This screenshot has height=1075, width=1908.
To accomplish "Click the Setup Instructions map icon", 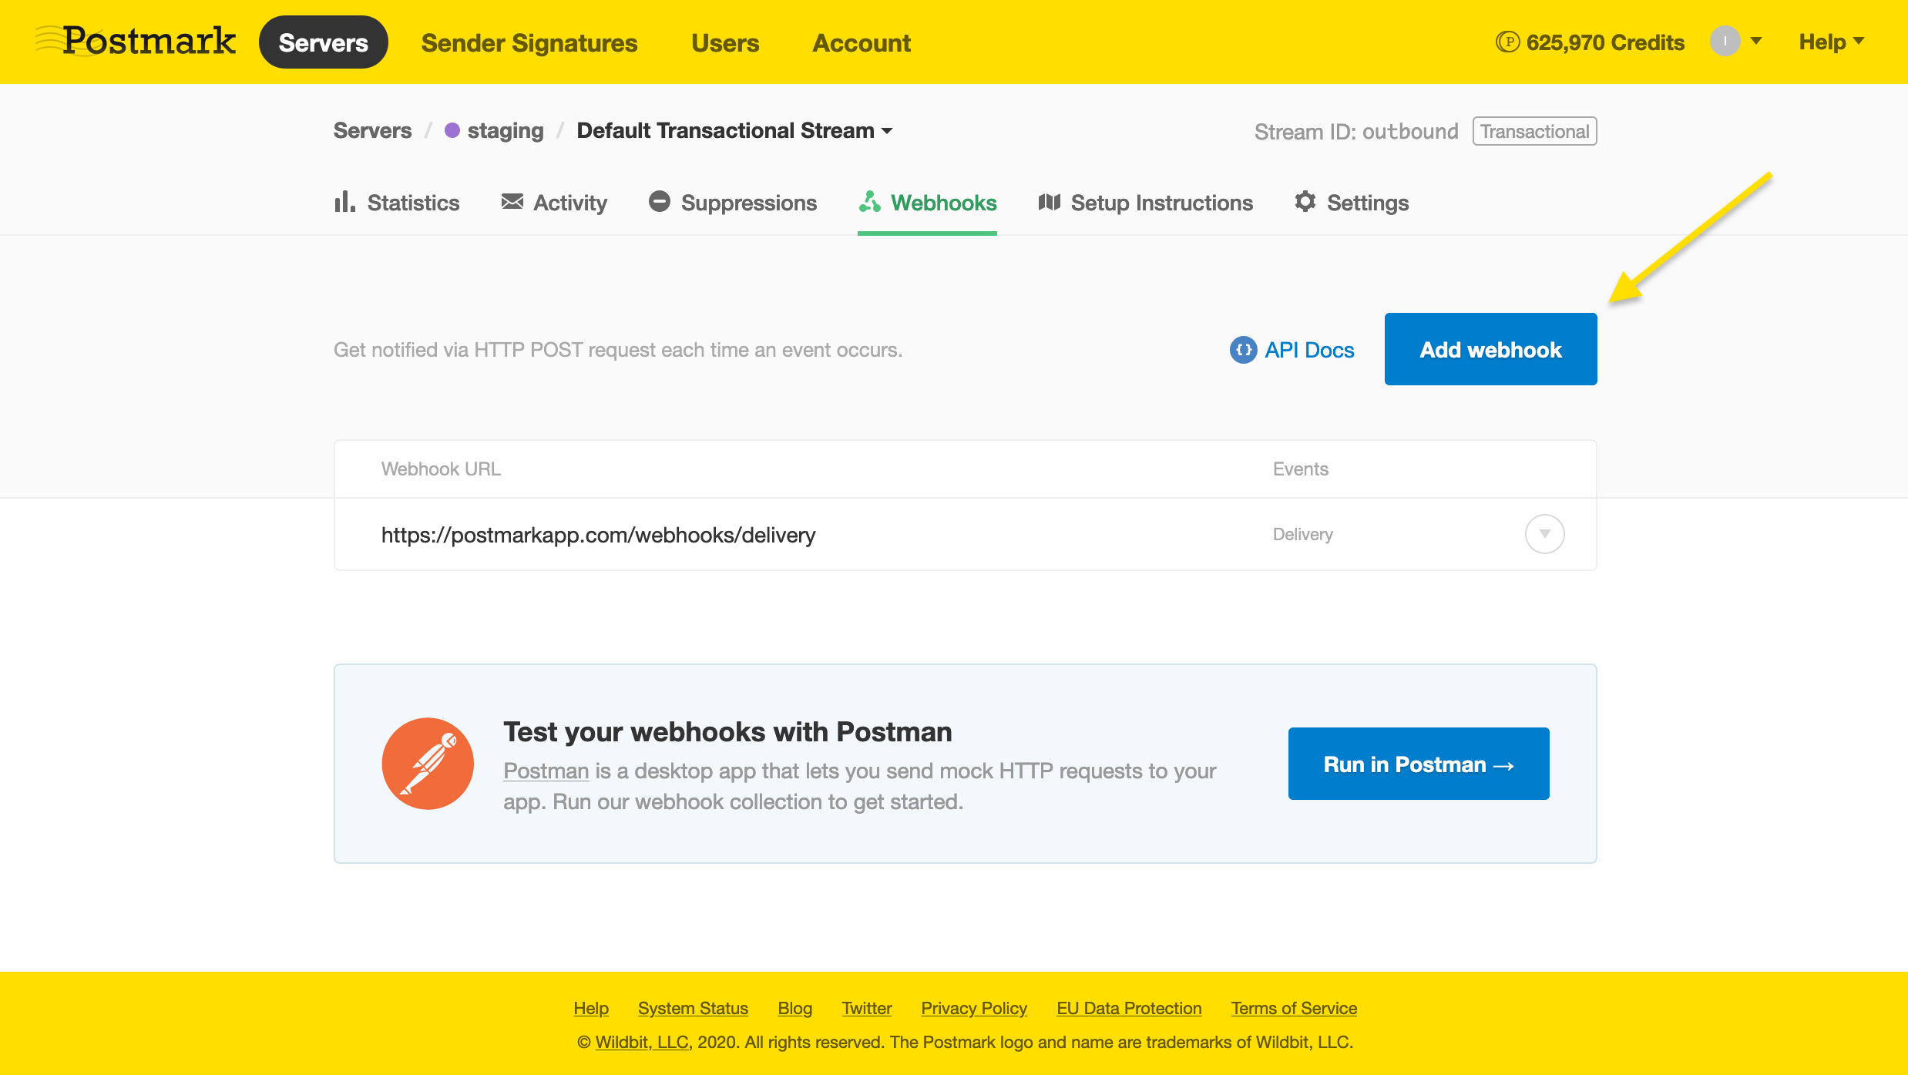I will (x=1050, y=202).
